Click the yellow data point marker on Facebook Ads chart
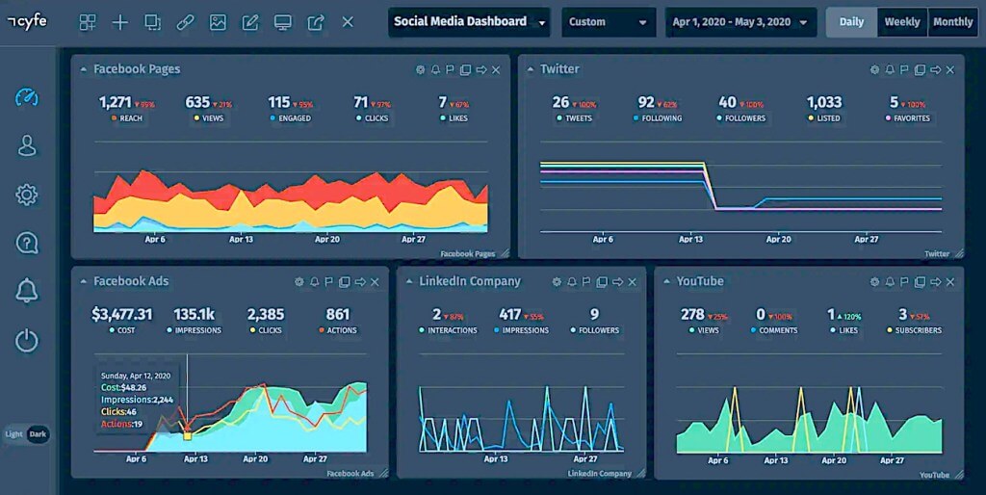The width and height of the screenshot is (986, 495). (x=187, y=435)
